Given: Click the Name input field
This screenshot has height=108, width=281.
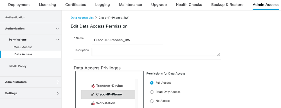Looking at the screenshot, I should tap(127, 40).
